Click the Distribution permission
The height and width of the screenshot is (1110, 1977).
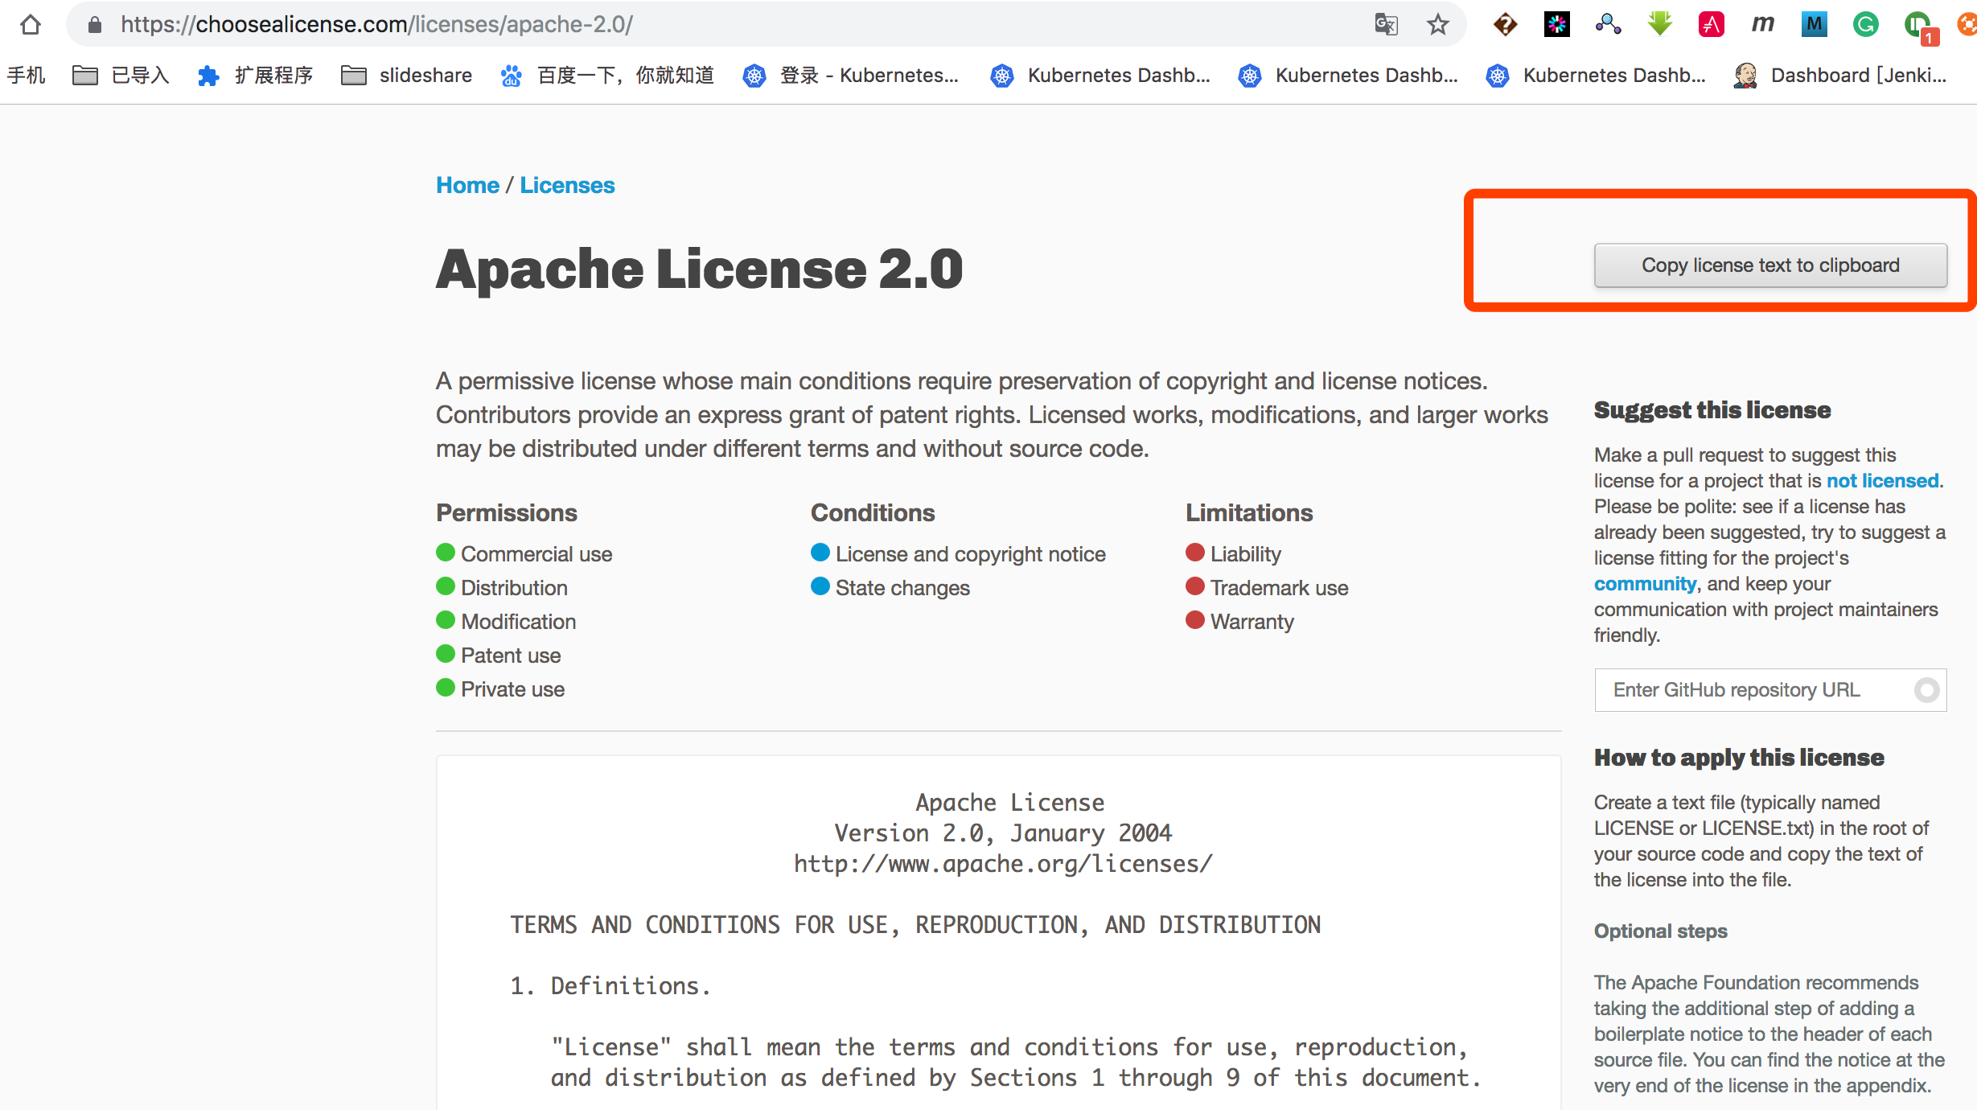coord(502,588)
